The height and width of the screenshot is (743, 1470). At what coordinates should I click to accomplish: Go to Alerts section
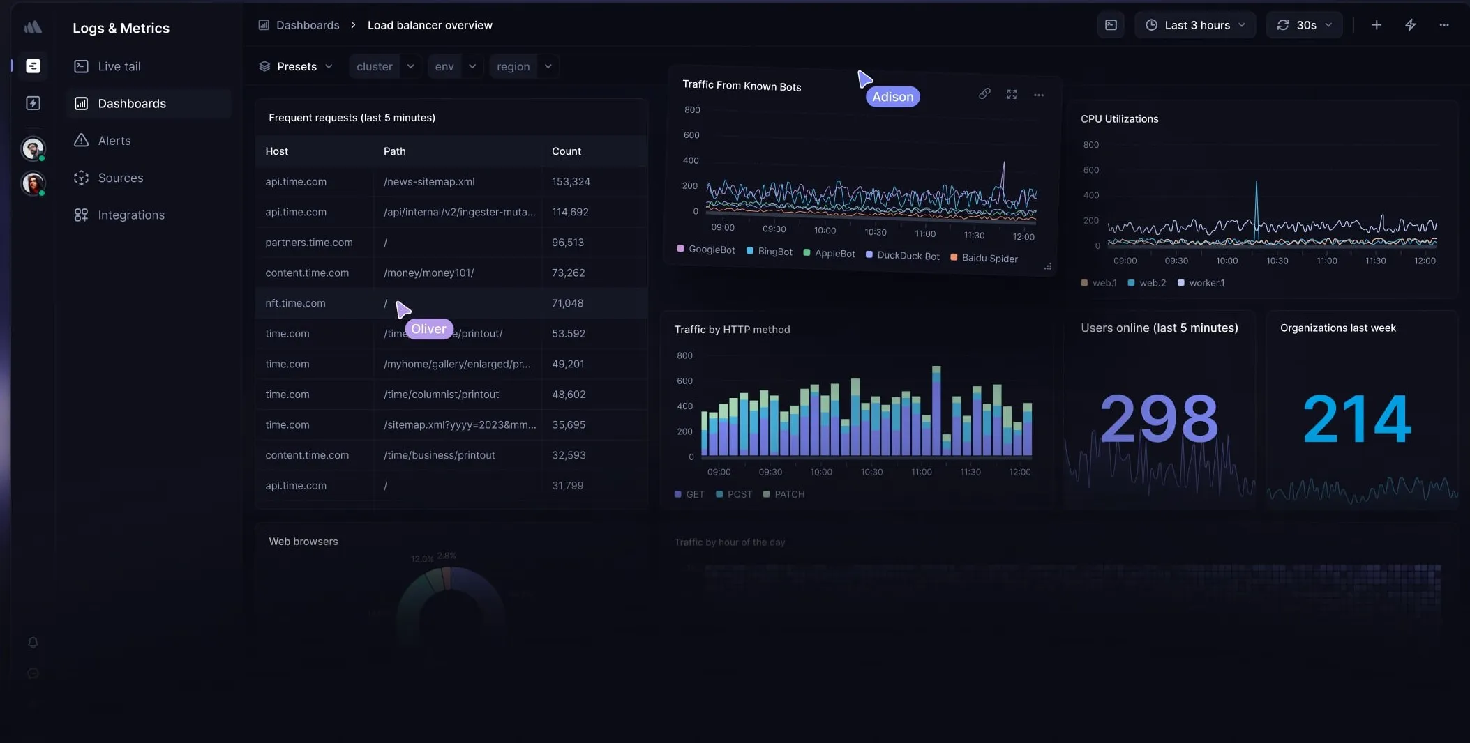pyautogui.click(x=114, y=141)
